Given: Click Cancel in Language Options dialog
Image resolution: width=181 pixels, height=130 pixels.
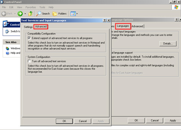Looking at the screenshot, I should [x=155, y=120].
